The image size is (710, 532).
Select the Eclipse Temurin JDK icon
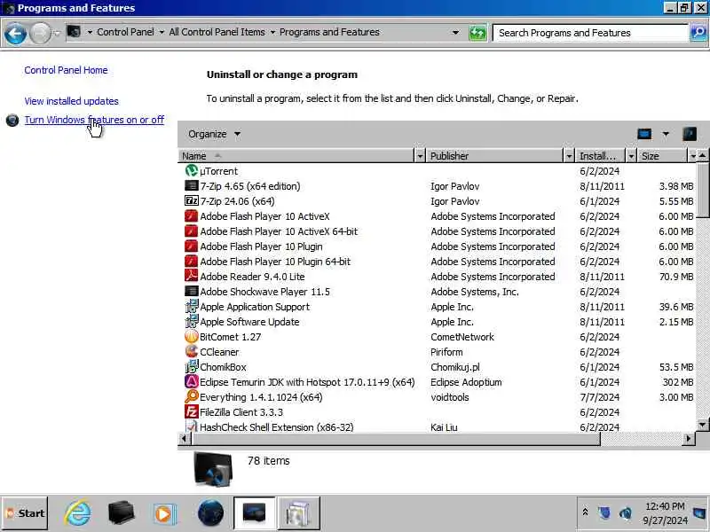[192, 381]
